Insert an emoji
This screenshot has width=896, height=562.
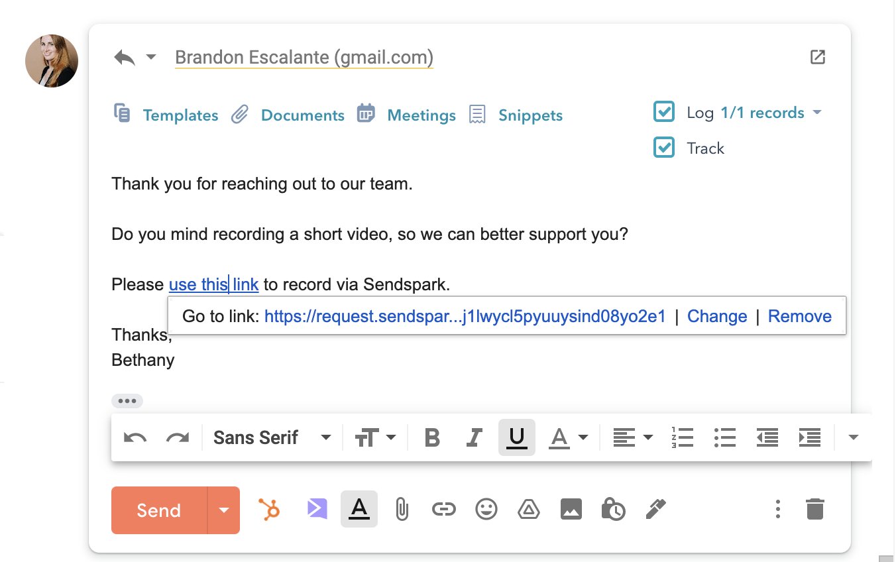(x=486, y=509)
